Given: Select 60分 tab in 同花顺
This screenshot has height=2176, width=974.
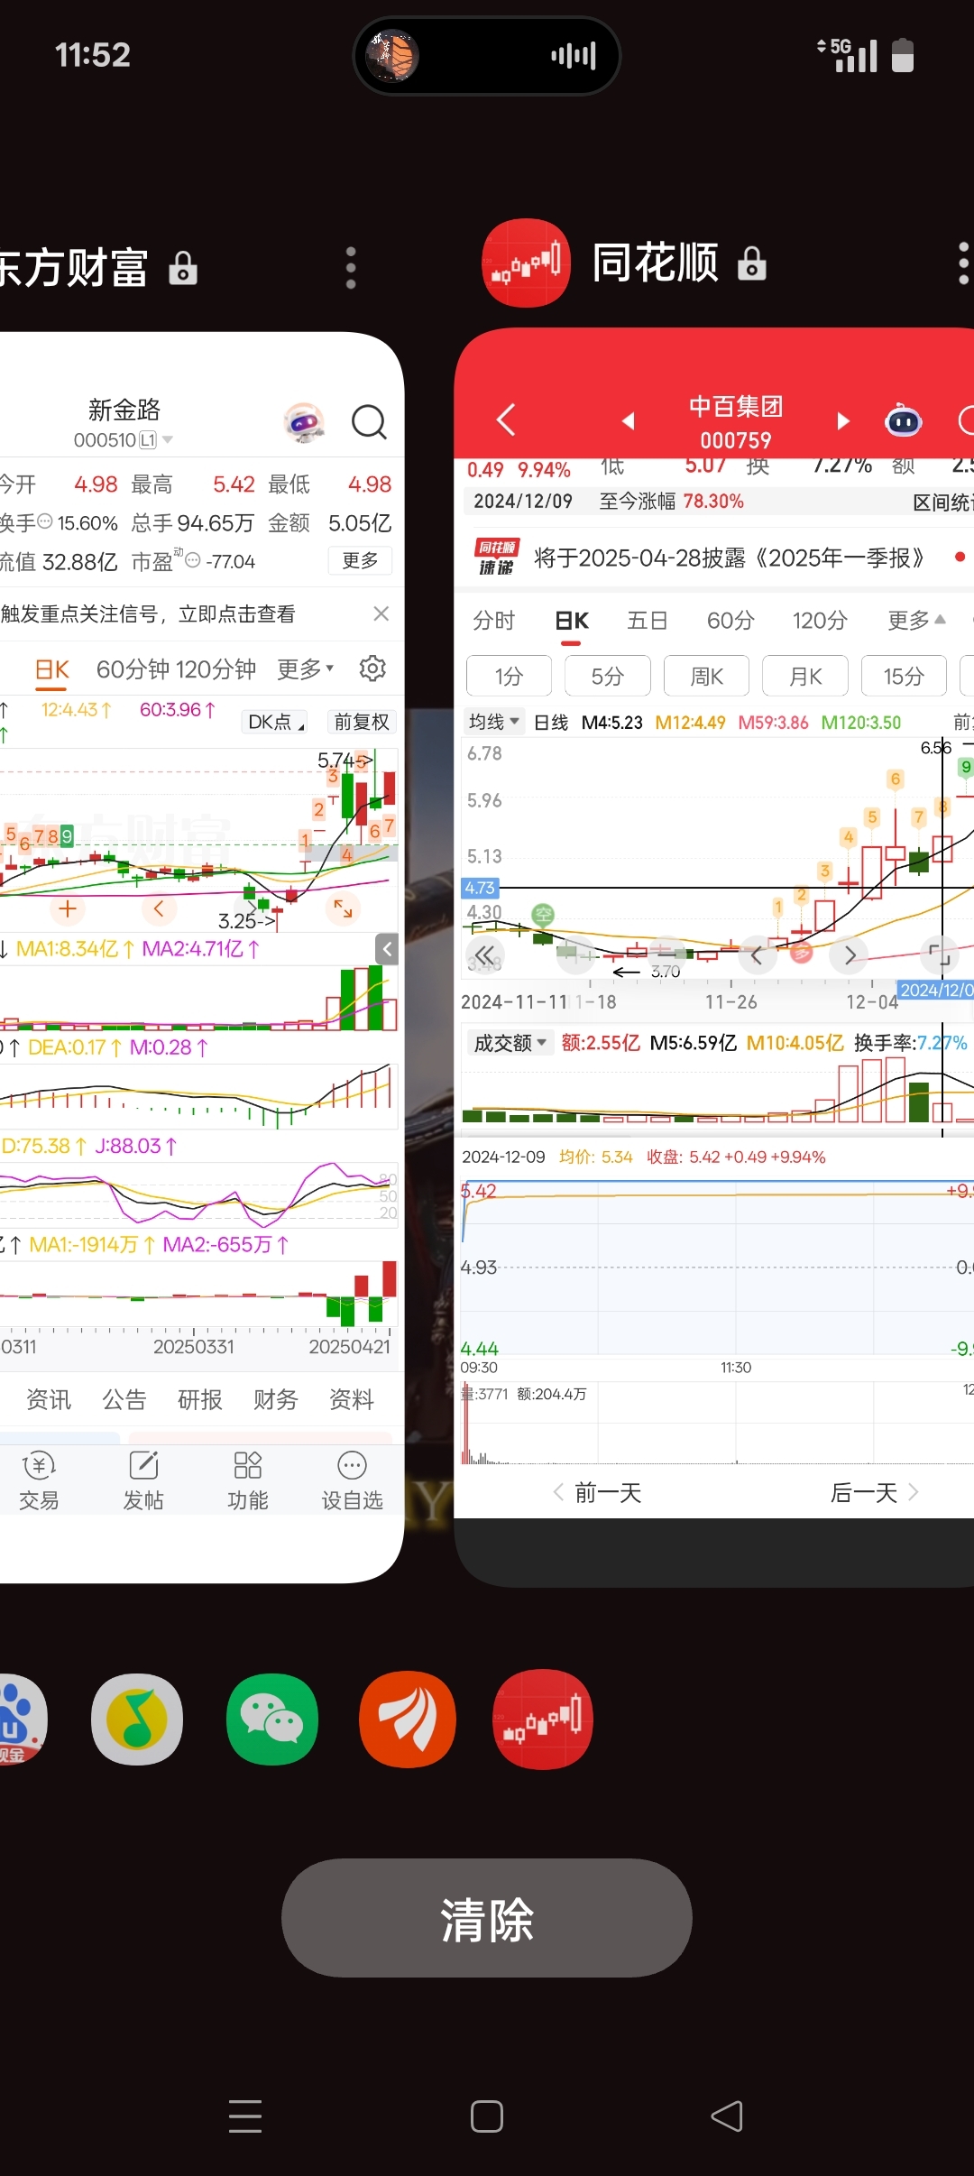Looking at the screenshot, I should click(x=730, y=621).
